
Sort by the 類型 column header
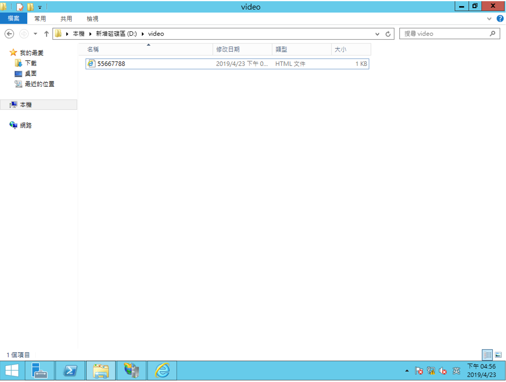302,49
